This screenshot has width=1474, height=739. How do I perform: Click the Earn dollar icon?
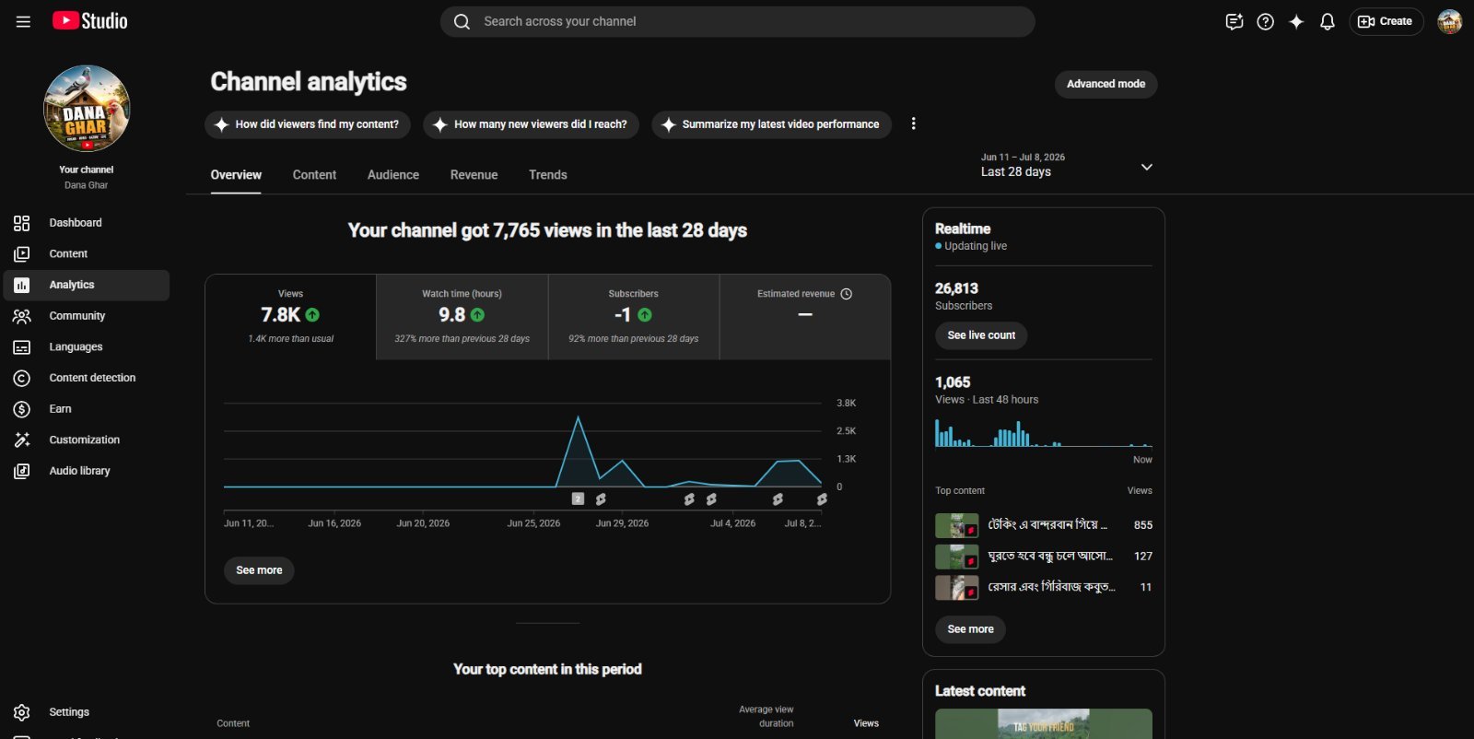click(x=22, y=409)
